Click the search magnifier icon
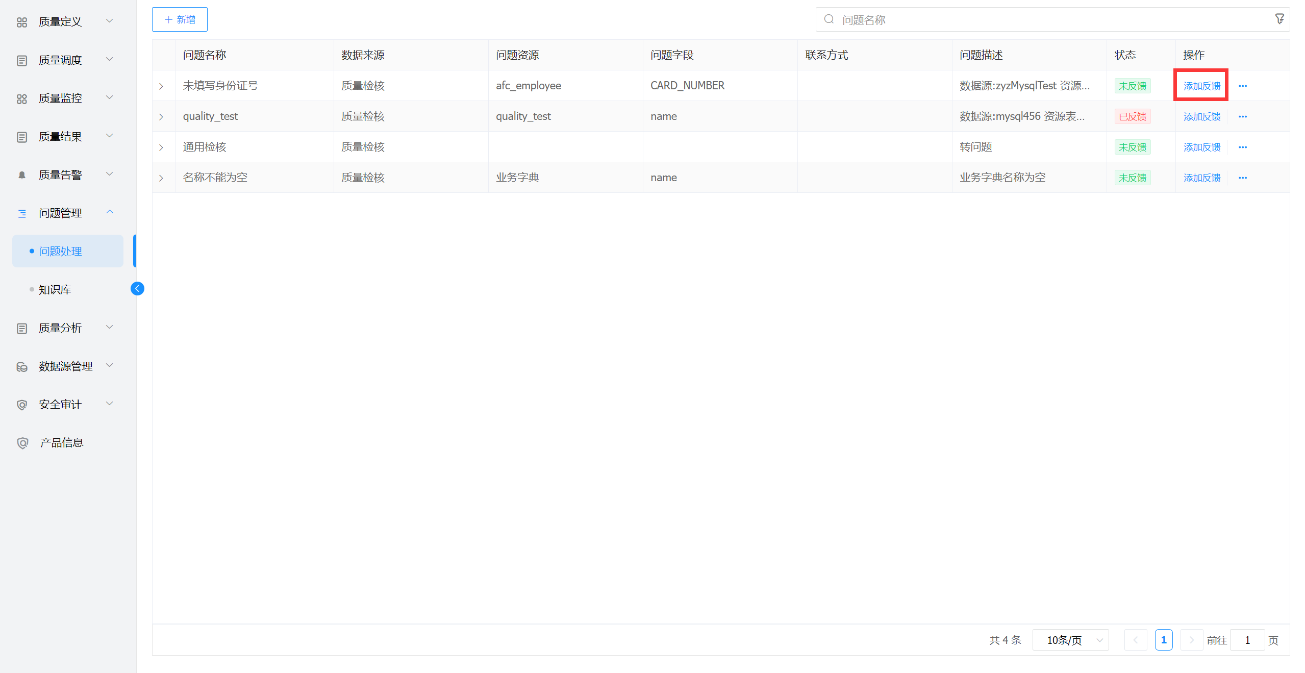 click(829, 19)
